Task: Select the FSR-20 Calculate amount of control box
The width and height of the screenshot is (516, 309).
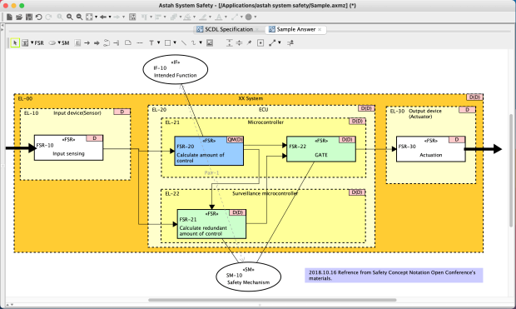Action: tap(209, 151)
